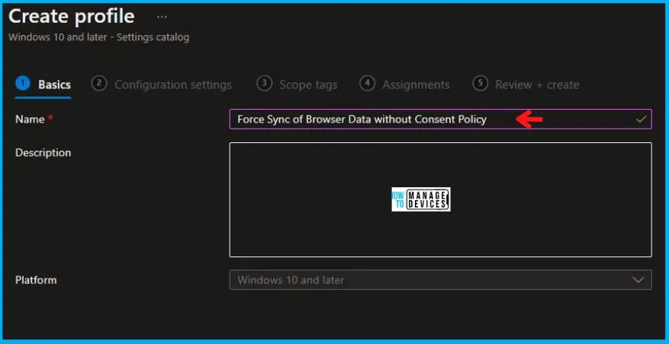The height and width of the screenshot is (344, 669).
Task: Open the Scope tags tab
Action: pyautogui.click(x=308, y=84)
